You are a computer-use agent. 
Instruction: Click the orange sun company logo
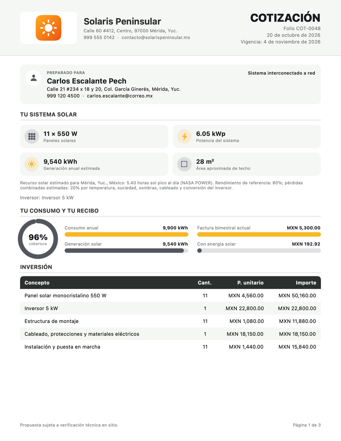48,28
